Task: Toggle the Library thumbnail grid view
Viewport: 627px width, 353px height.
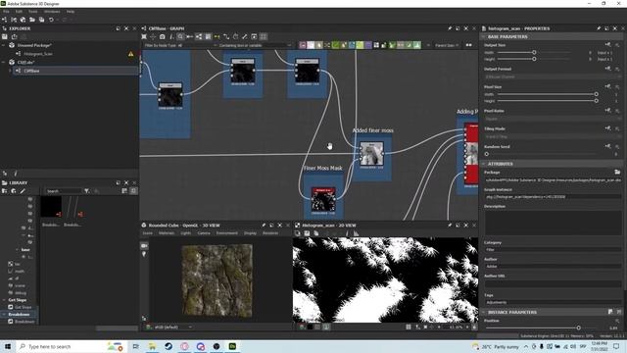Action: 133,191
